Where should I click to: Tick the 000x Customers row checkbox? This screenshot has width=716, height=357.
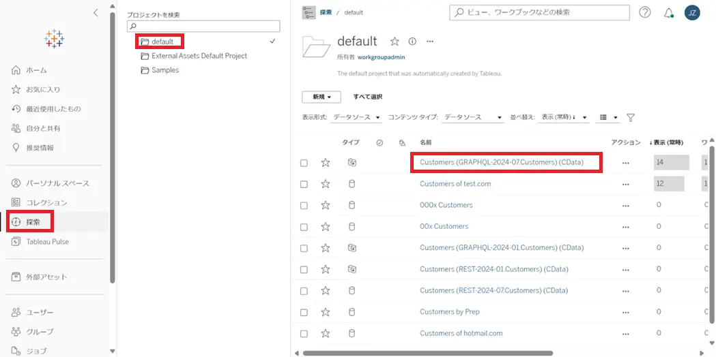[304, 206]
